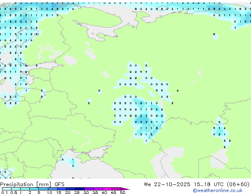Click the '50' legend scale label

coord(122,192)
